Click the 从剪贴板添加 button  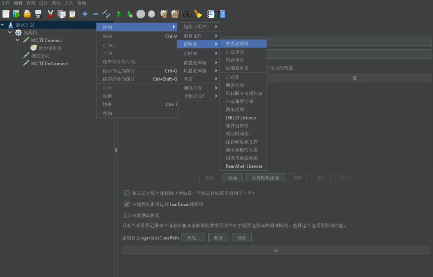(265, 177)
